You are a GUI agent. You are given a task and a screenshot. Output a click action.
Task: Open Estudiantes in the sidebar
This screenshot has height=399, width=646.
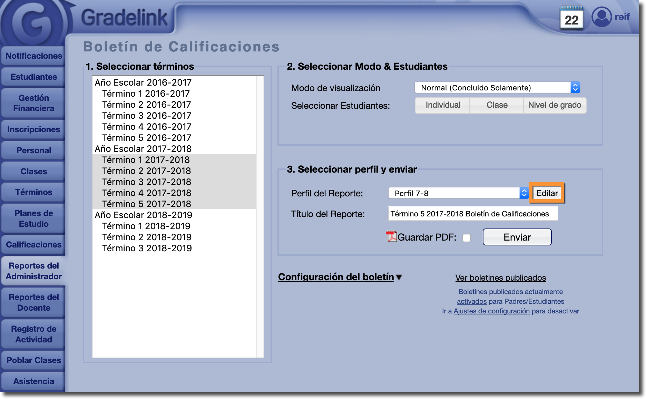pyautogui.click(x=33, y=77)
